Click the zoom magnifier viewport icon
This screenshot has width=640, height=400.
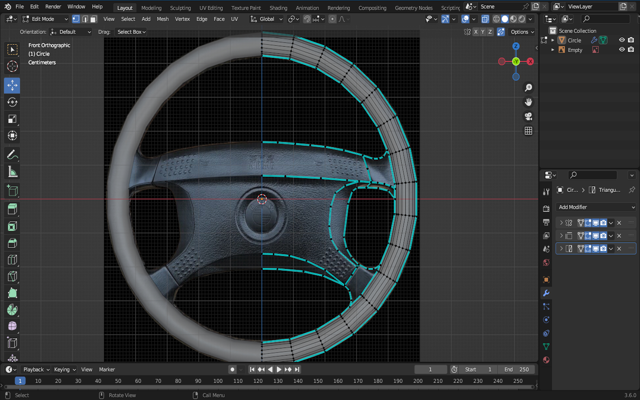tap(528, 88)
